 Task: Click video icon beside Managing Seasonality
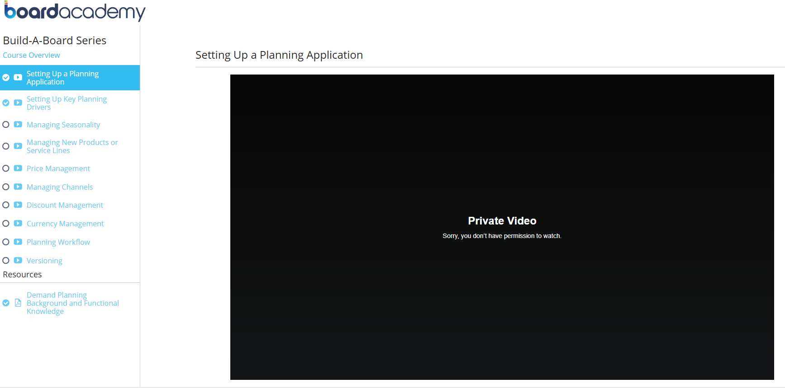(18, 124)
